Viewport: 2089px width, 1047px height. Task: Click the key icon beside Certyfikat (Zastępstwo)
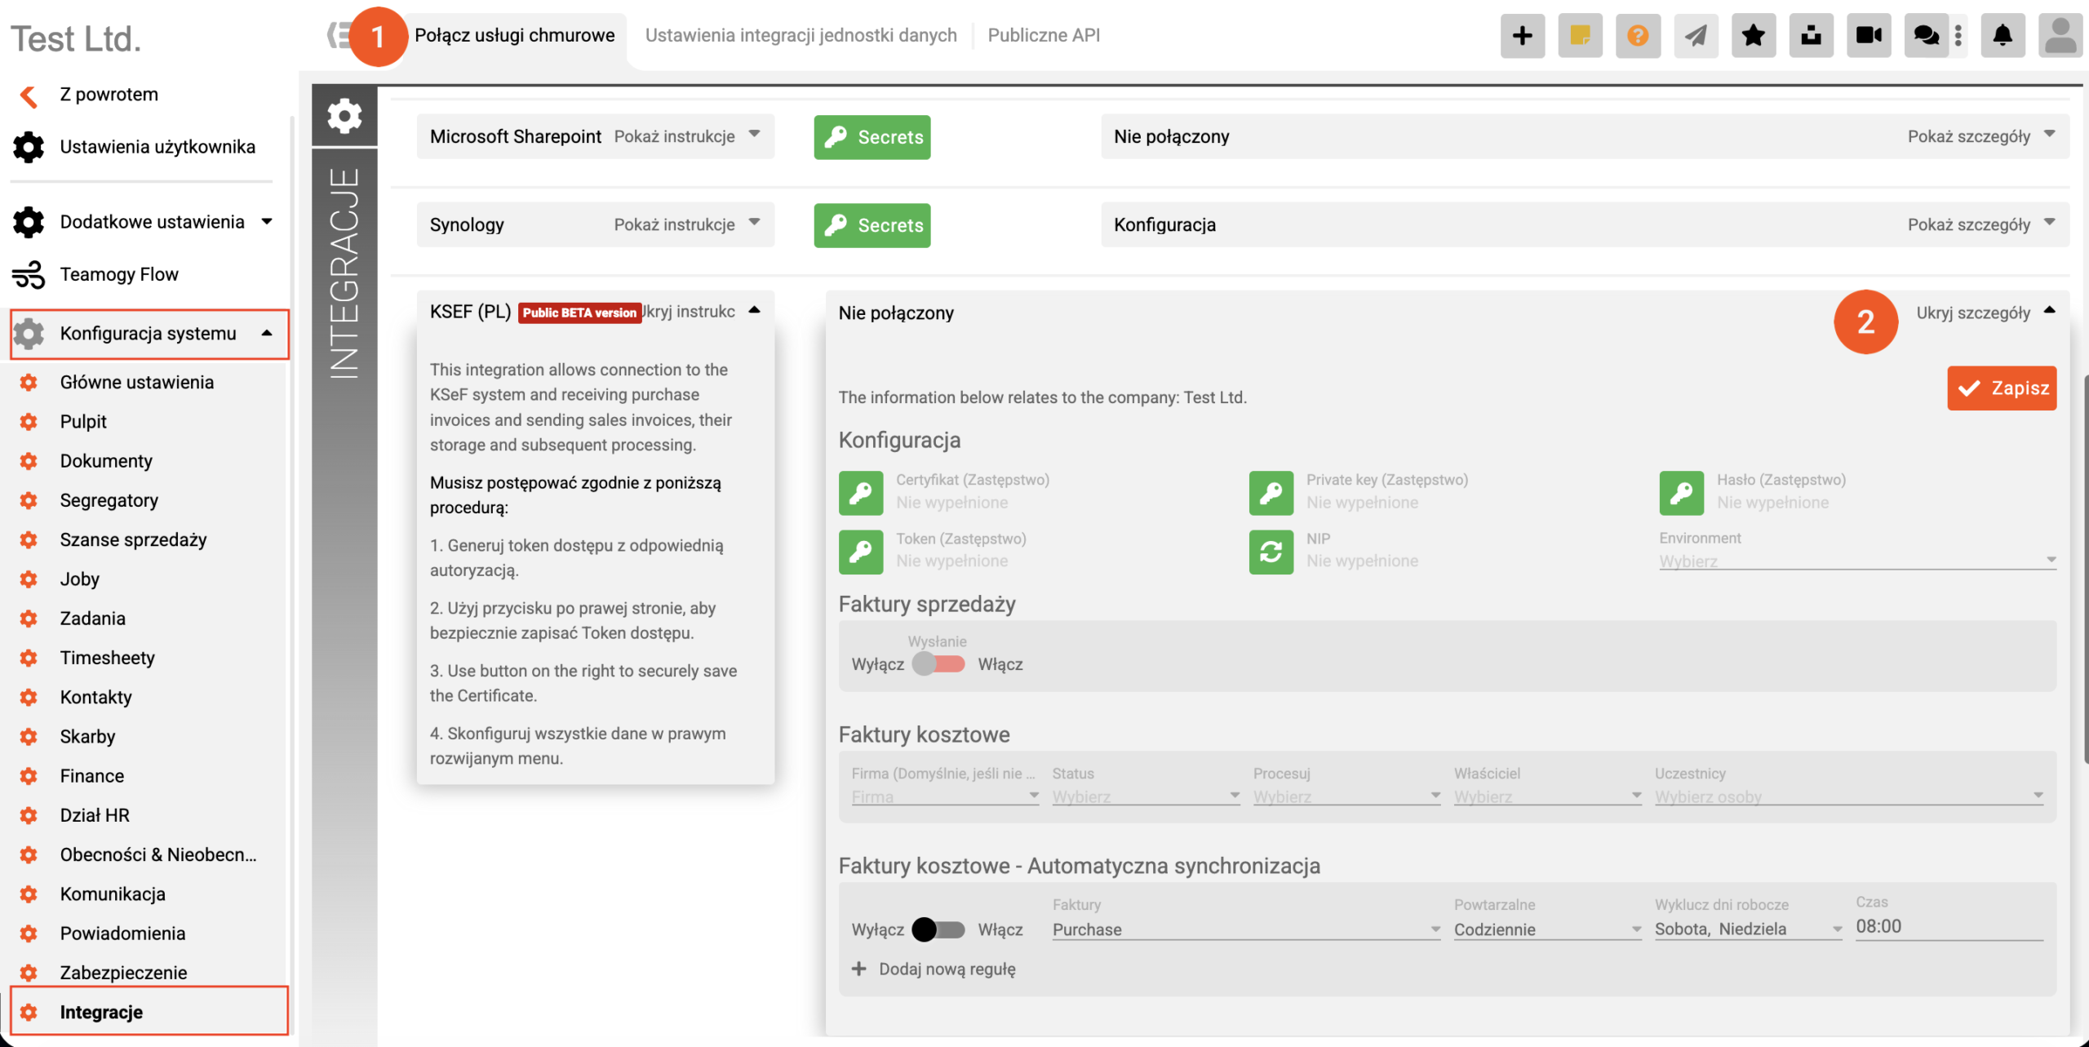(861, 492)
